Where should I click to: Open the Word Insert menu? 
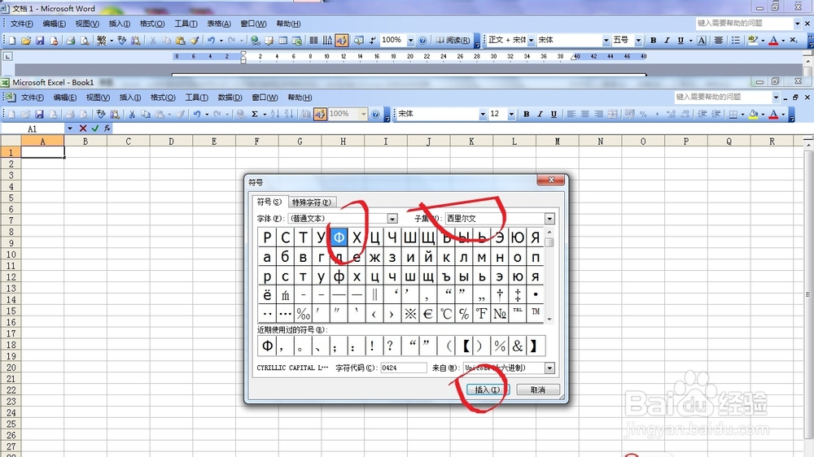coord(120,24)
